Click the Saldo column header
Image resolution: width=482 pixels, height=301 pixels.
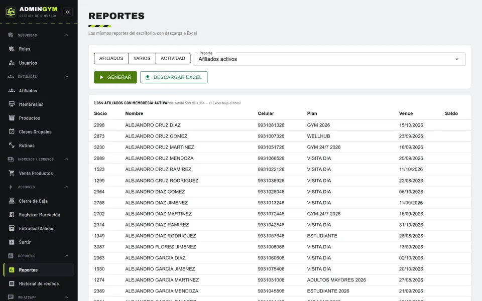(451, 113)
